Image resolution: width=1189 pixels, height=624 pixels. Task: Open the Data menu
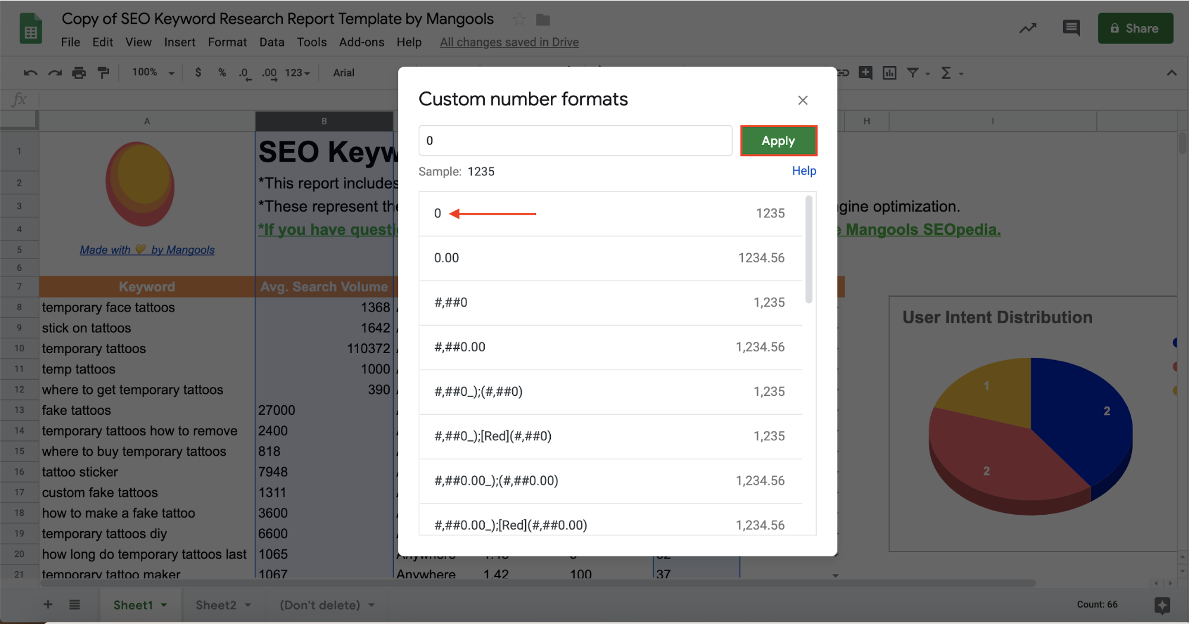coord(271,42)
